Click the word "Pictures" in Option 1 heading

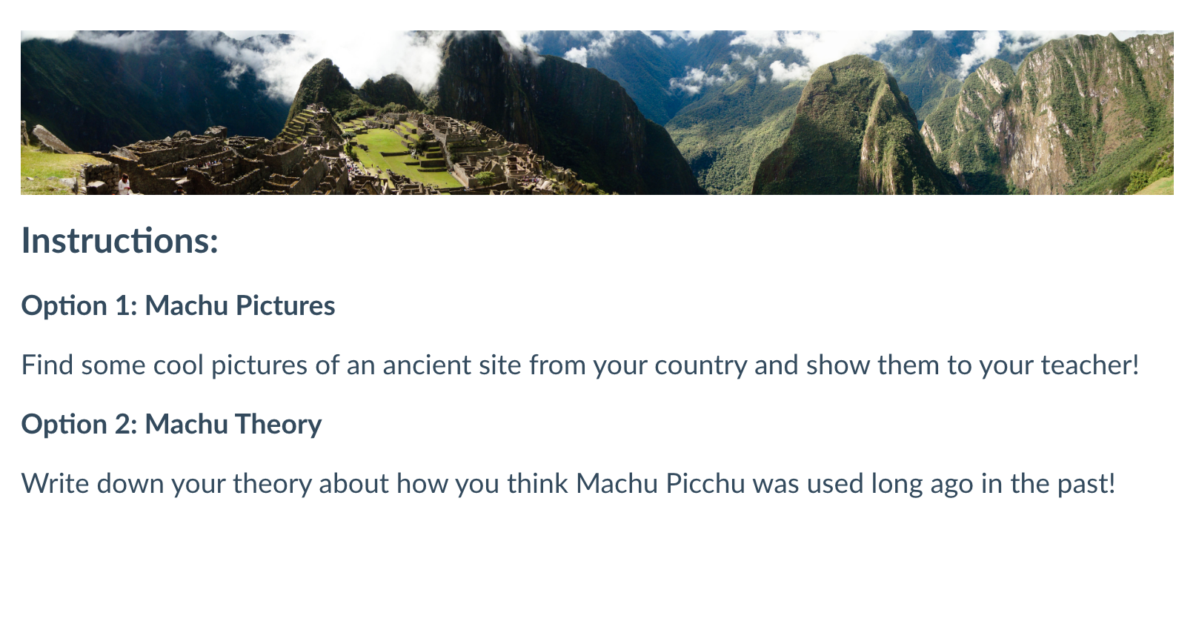(285, 306)
